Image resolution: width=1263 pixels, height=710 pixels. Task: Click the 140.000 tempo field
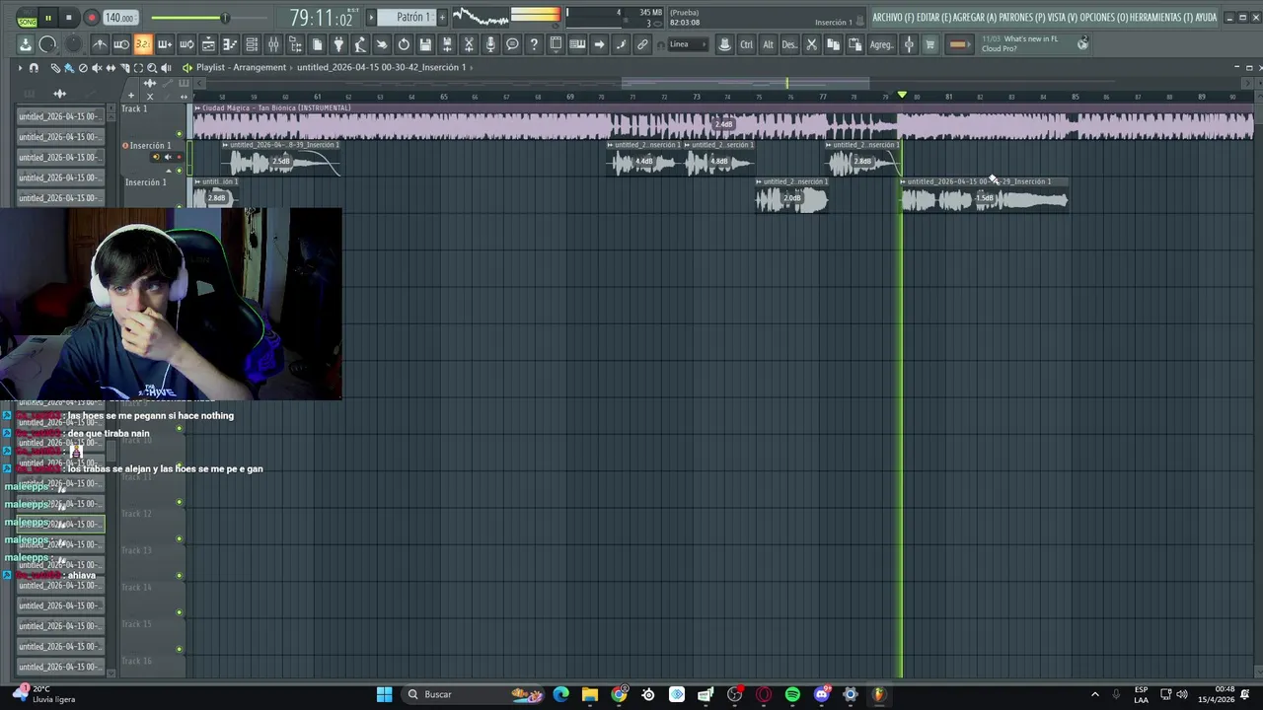[x=120, y=18]
